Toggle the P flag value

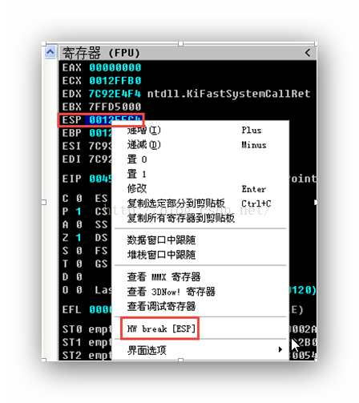click(79, 212)
